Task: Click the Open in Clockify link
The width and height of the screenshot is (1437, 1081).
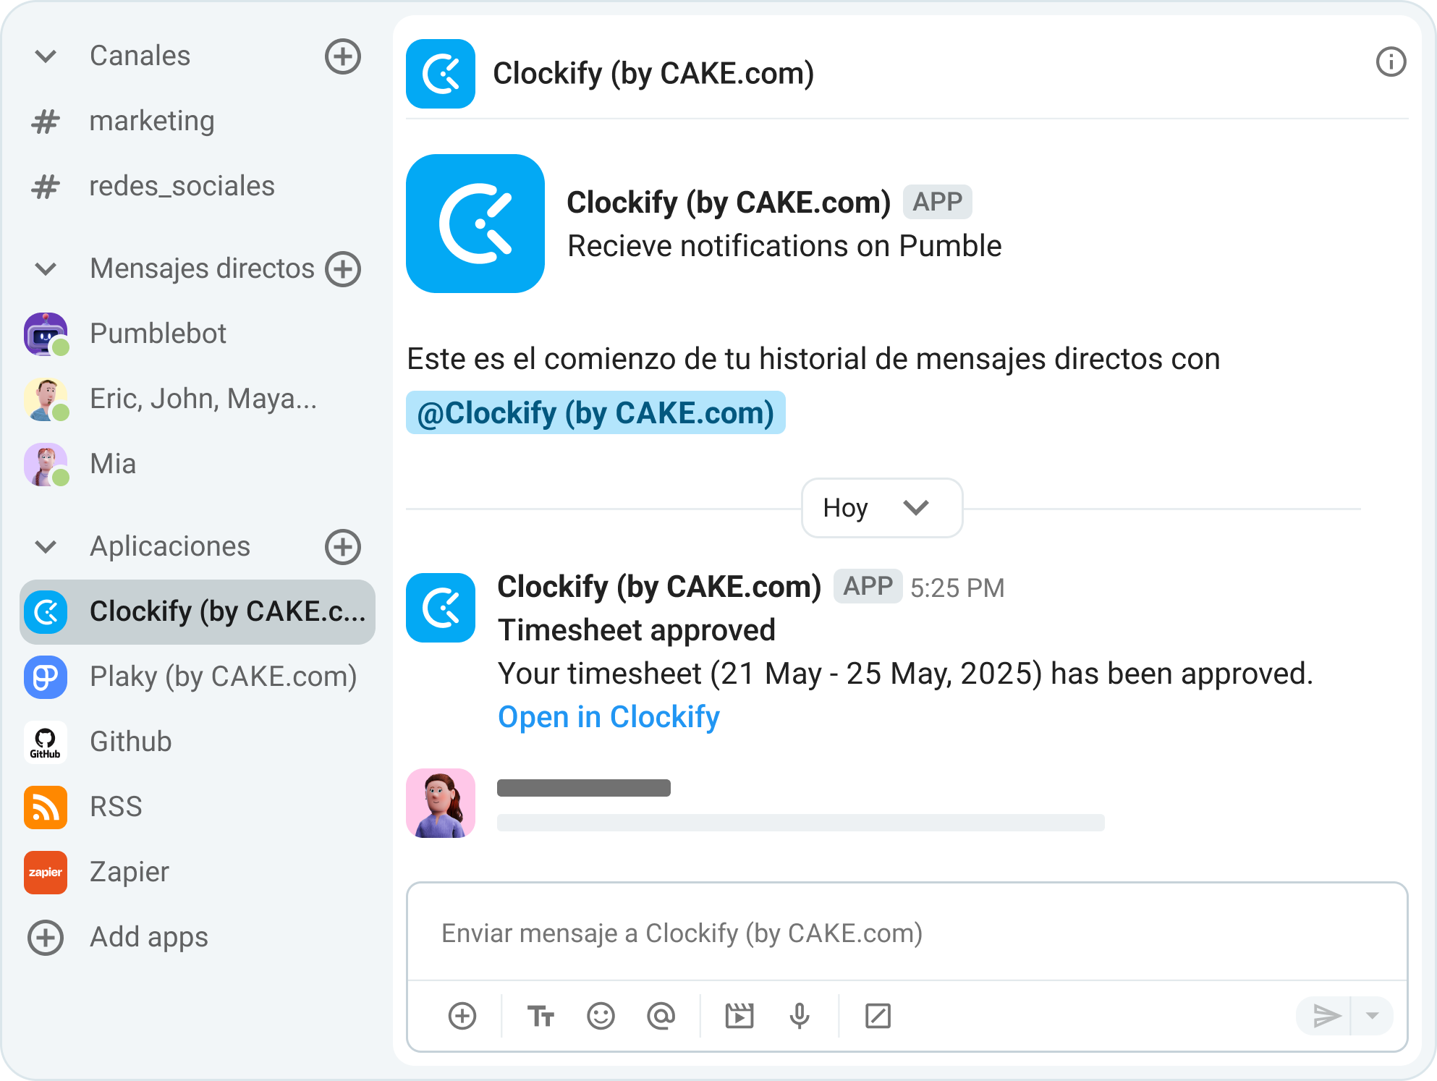Action: click(x=609, y=717)
